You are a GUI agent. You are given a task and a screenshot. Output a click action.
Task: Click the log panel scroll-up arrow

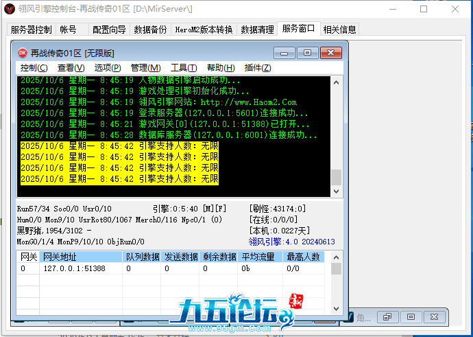click(x=336, y=82)
